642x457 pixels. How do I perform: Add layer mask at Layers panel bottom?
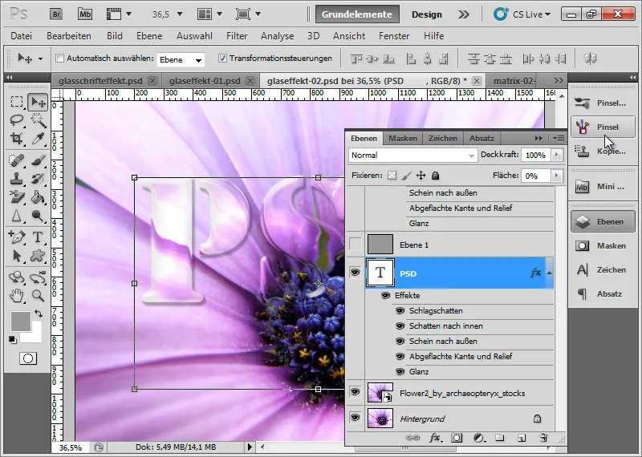coord(457,438)
